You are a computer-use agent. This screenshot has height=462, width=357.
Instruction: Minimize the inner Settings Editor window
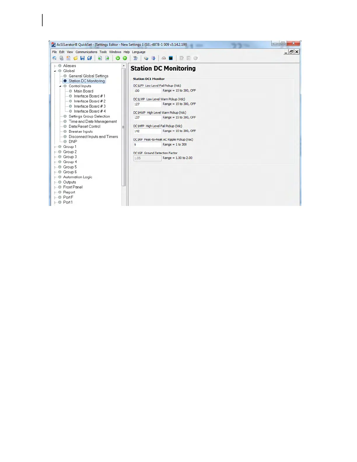point(286,52)
